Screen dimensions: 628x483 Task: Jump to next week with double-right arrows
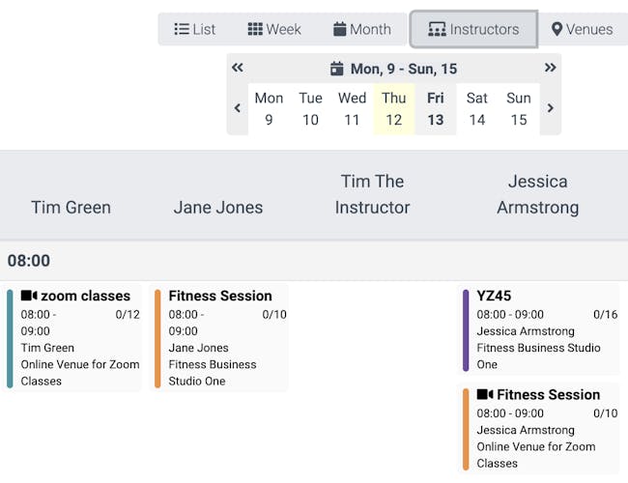point(550,68)
